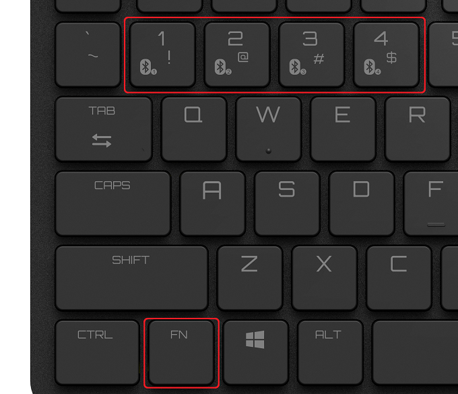Click the D key
458x394 pixels.
(362, 203)
